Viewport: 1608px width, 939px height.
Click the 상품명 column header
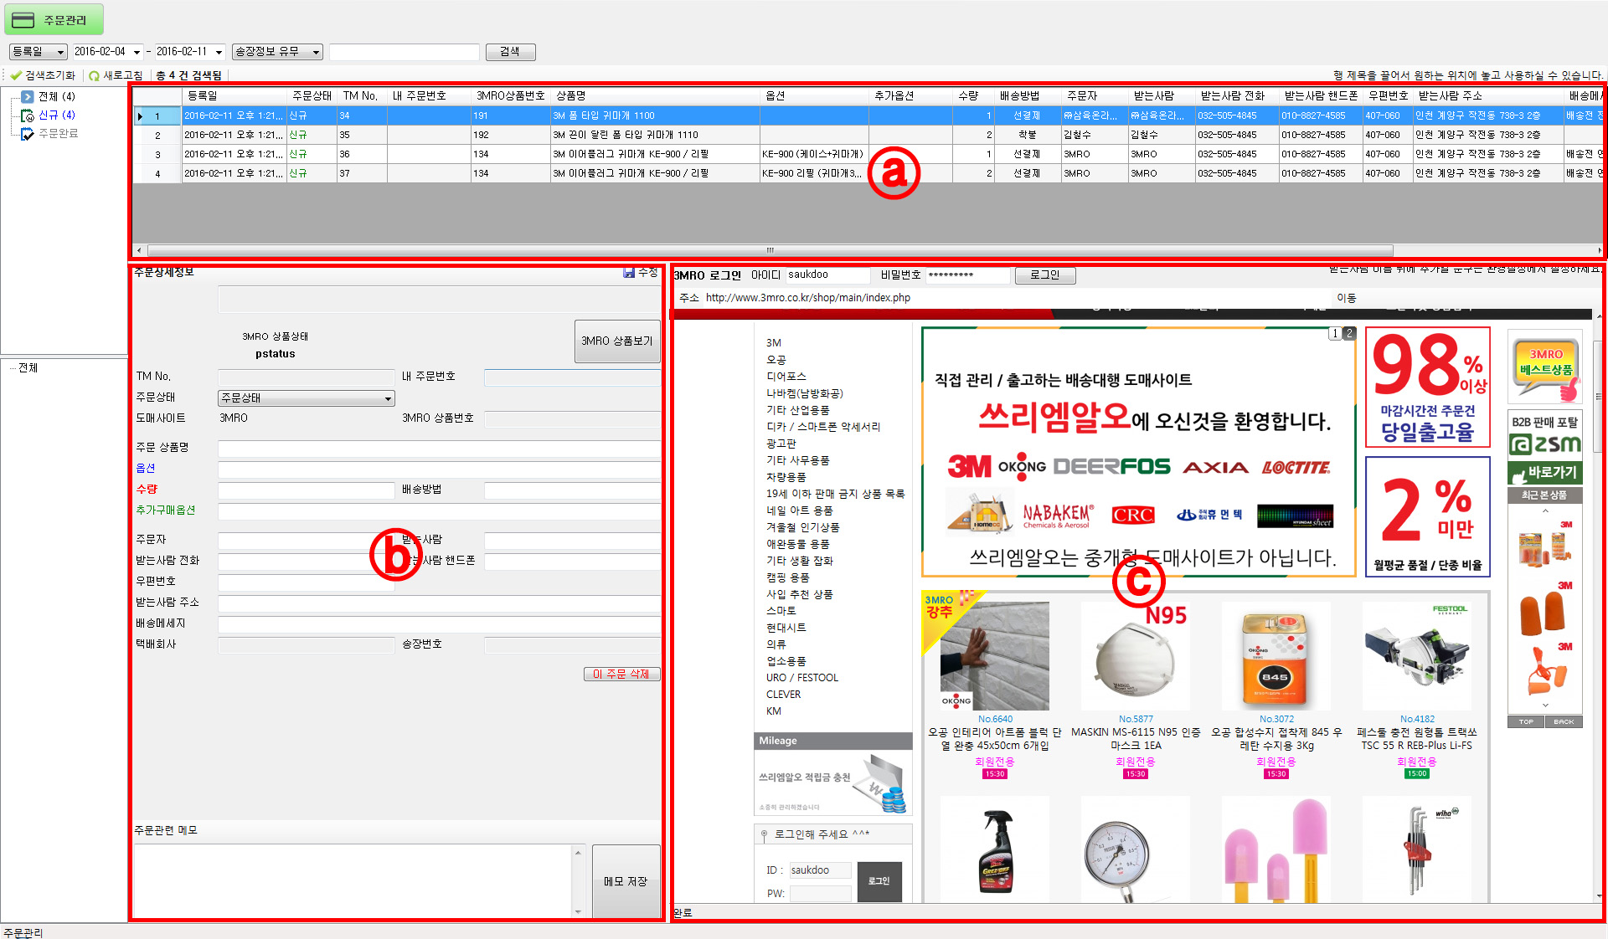coord(657,96)
